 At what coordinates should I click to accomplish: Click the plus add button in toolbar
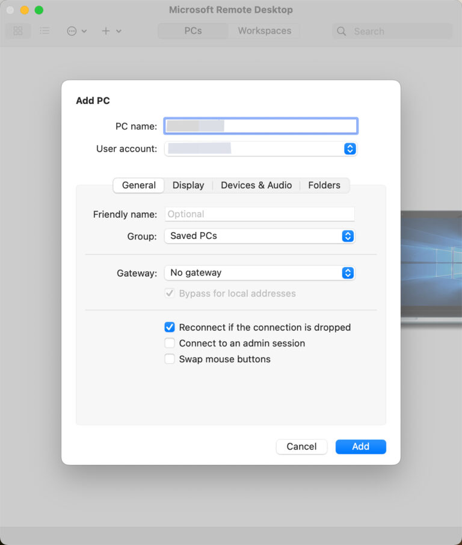[106, 31]
